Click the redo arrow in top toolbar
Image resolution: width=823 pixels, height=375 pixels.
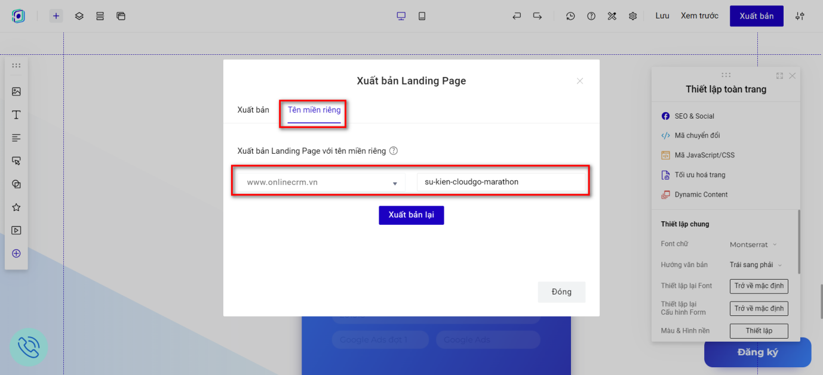(x=538, y=16)
